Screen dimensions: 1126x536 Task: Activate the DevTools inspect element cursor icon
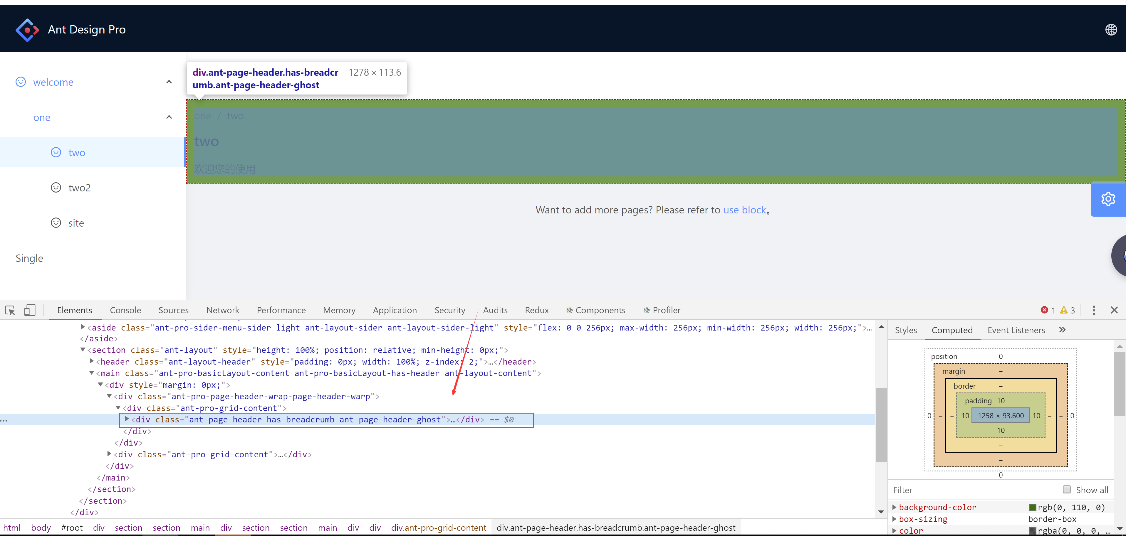click(x=10, y=310)
